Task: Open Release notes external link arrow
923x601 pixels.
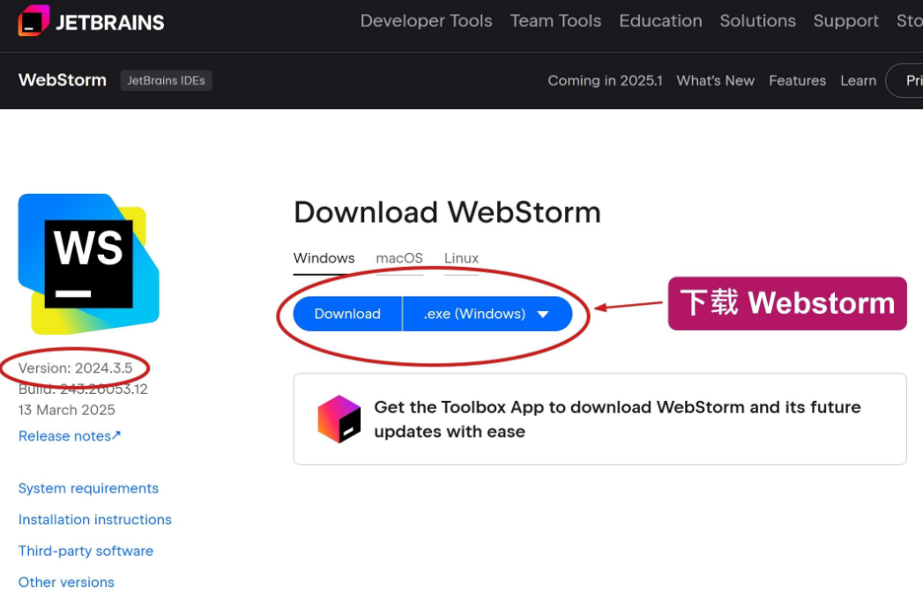Action: coord(116,435)
